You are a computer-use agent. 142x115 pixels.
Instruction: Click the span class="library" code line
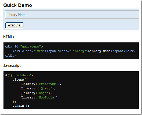pyautogui.click(x=74, y=51)
